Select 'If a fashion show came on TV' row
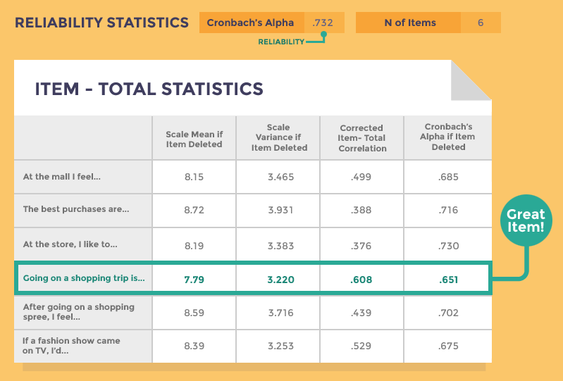Screen dimensions: 563x381 pyautogui.click(x=253, y=346)
